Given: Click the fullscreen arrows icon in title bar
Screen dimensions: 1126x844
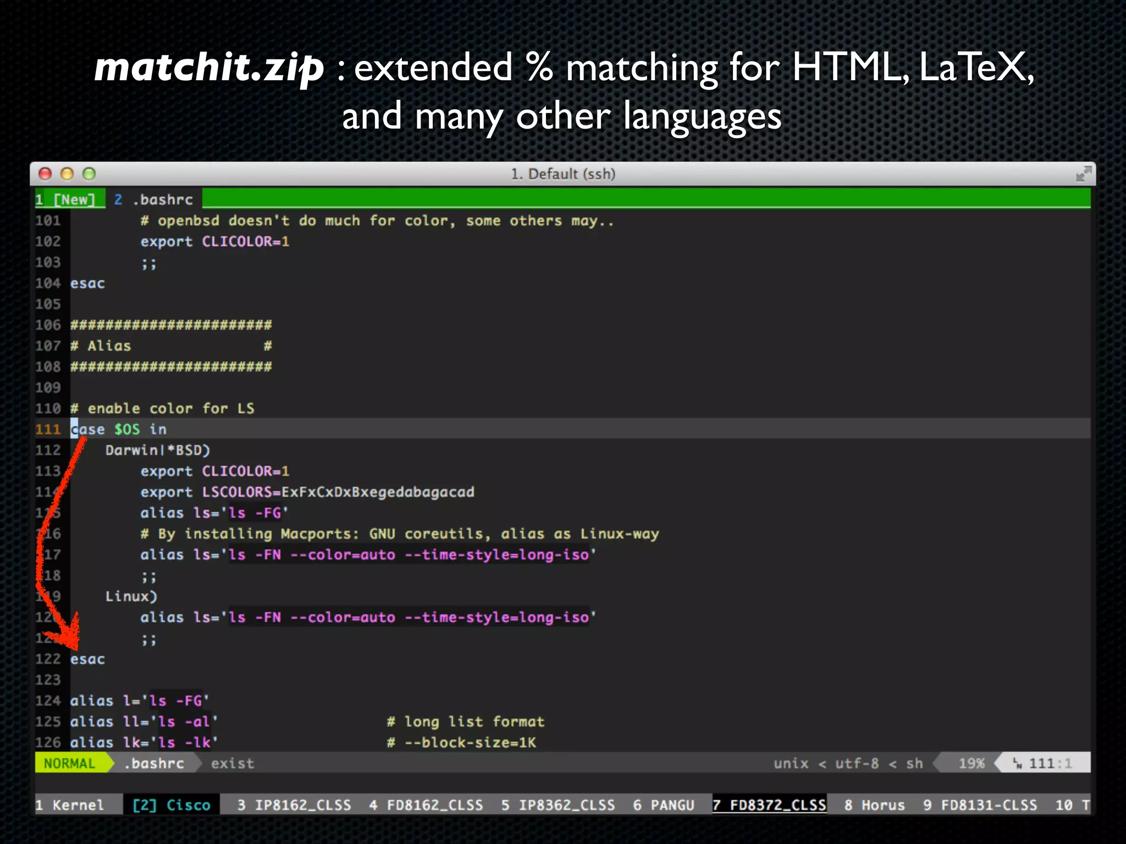Looking at the screenshot, I should (1083, 174).
